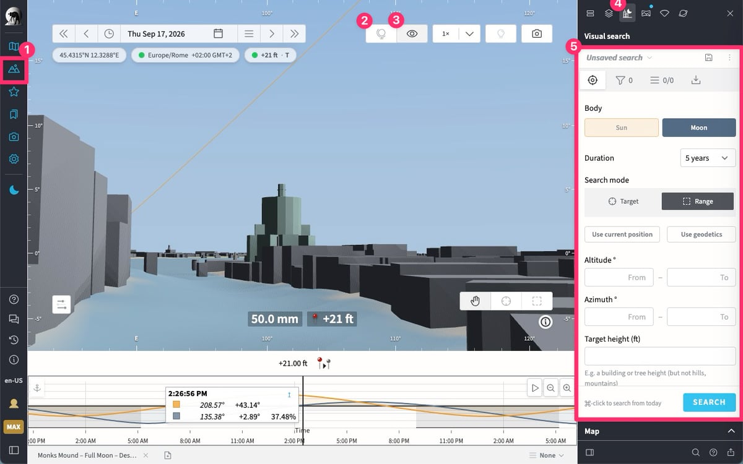Select the hand pan tool
This screenshot has width=743, height=464.
tap(476, 301)
